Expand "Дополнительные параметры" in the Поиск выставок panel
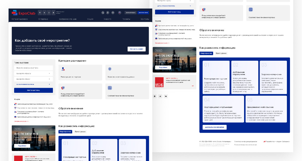 [33, 85]
